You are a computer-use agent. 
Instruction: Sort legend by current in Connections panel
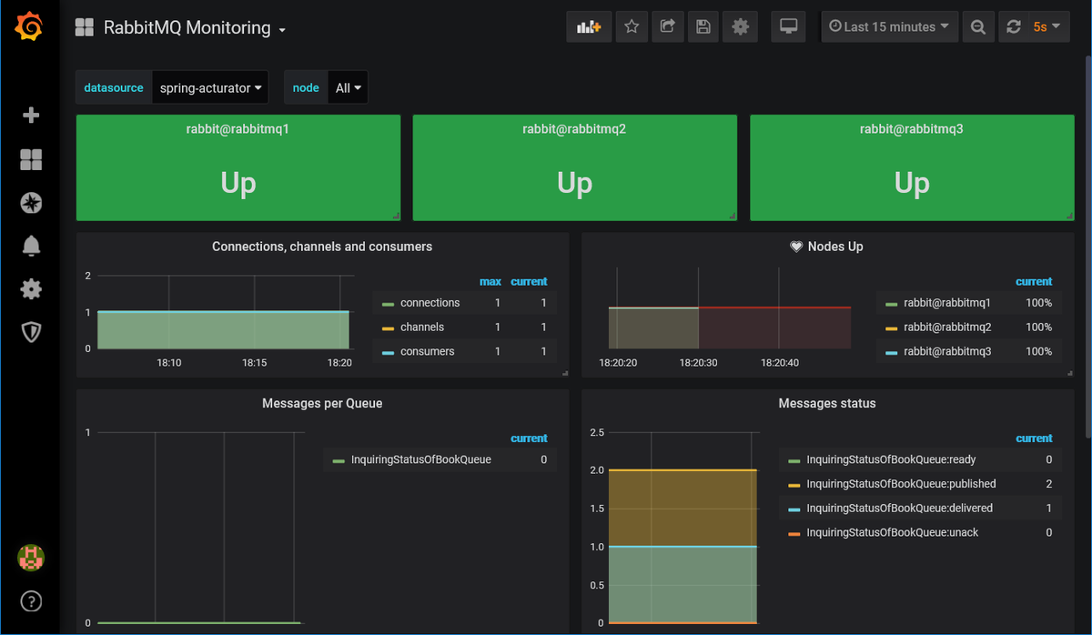click(x=529, y=282)
